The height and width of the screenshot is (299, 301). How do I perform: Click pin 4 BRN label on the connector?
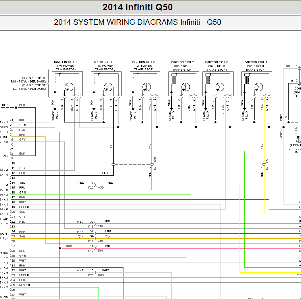click(x=22, y=135)
